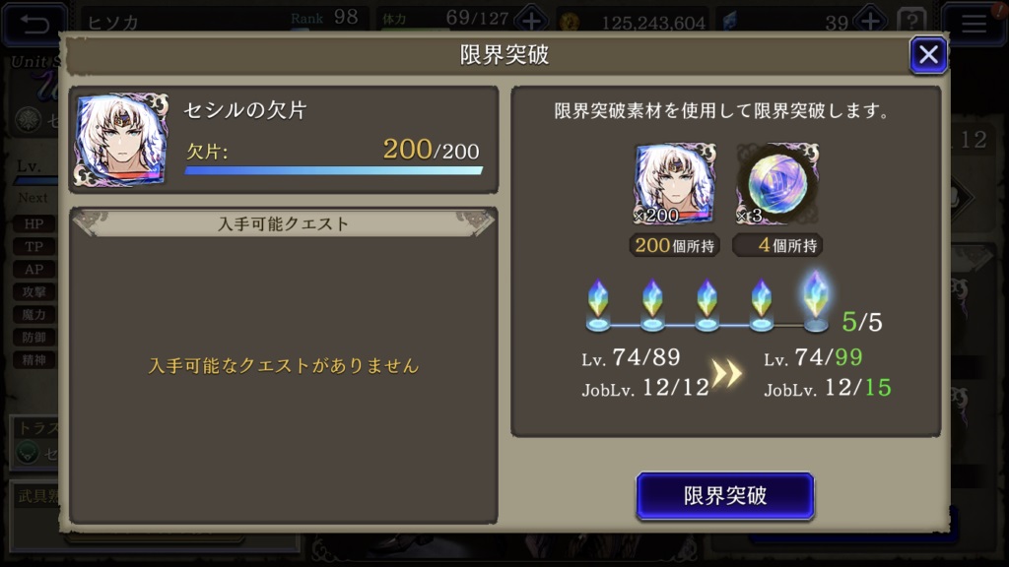Tap the plus icon next to 39 gems
1009x567 pixels.
coord(870,22)
